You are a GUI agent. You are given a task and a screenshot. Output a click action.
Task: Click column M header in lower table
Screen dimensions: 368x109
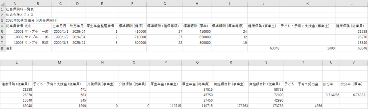tap(60, 62)
